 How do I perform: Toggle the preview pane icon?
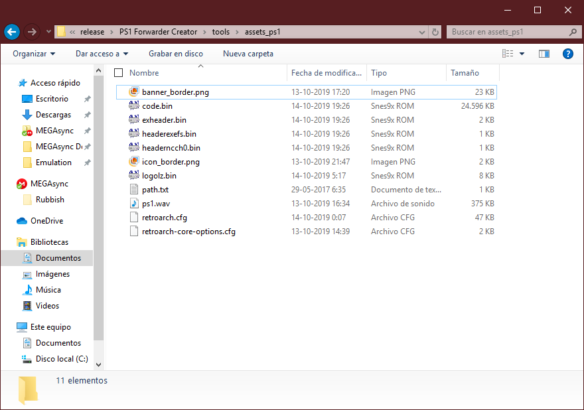[544, 54]
